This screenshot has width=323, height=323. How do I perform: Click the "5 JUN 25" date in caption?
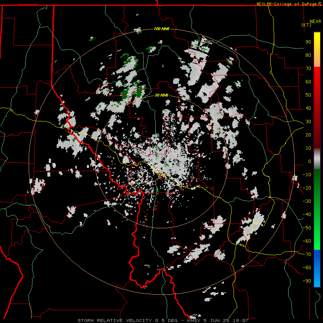click(217, 320)
